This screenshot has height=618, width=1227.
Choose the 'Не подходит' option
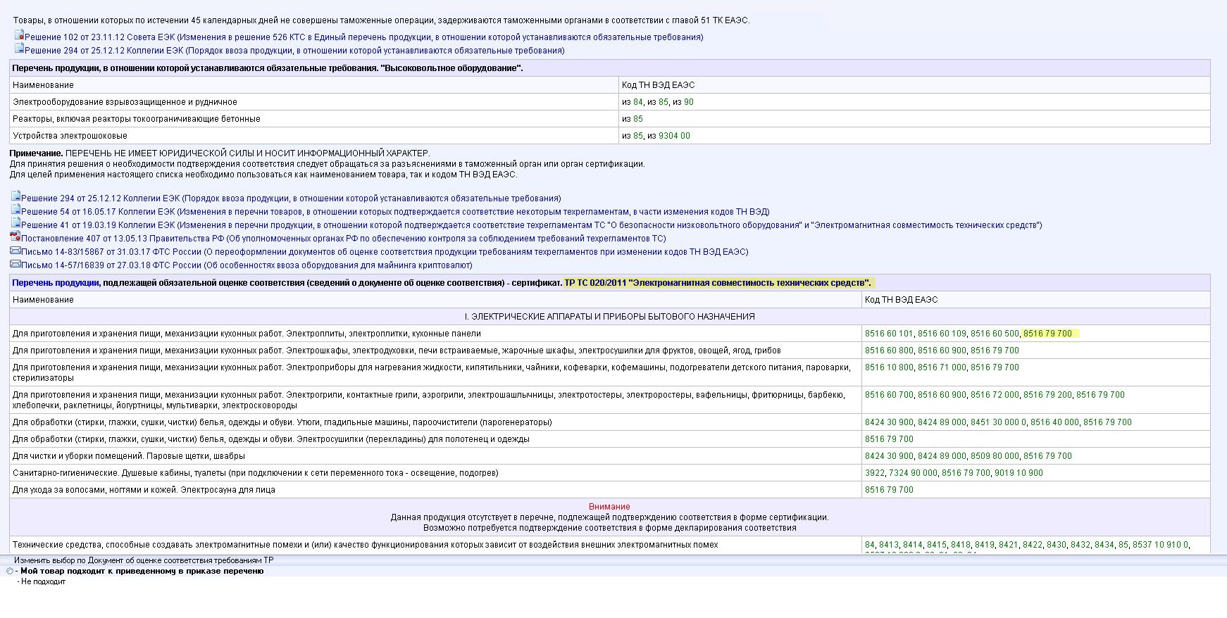(x=43, y=582)
